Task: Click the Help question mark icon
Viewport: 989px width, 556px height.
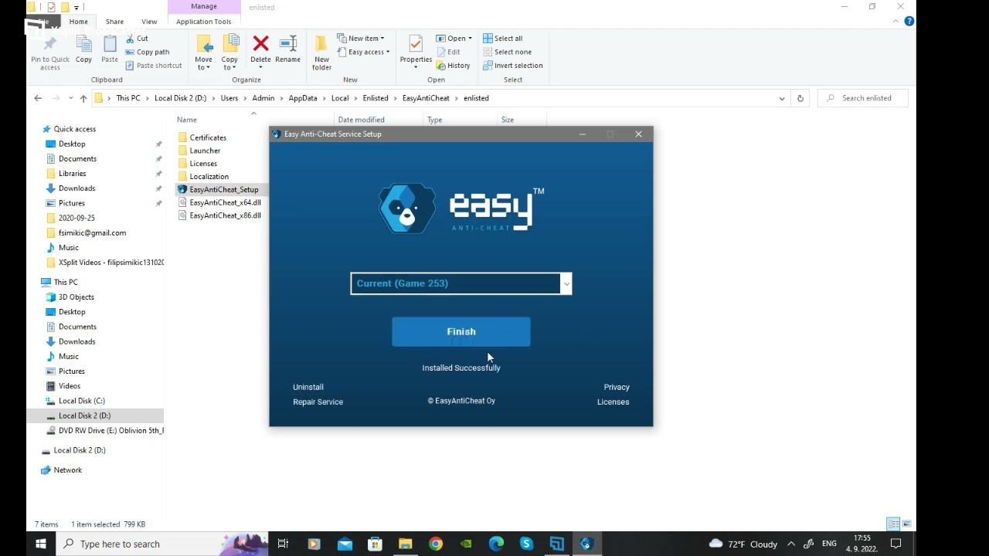Action: [x=909, y=21]
